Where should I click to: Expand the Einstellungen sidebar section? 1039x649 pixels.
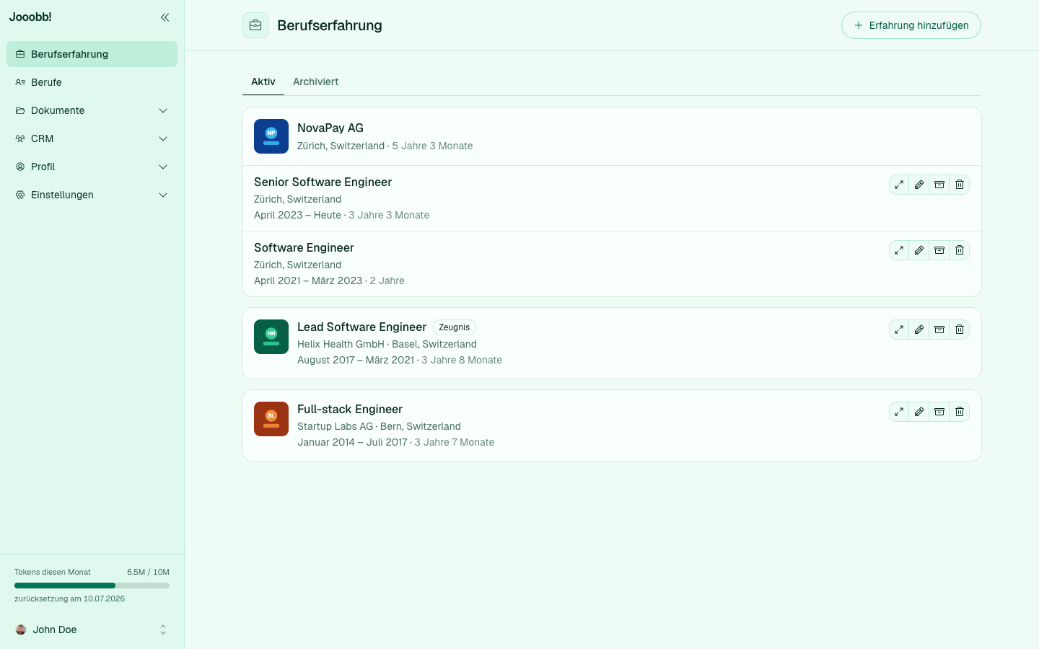click(92, 195)
